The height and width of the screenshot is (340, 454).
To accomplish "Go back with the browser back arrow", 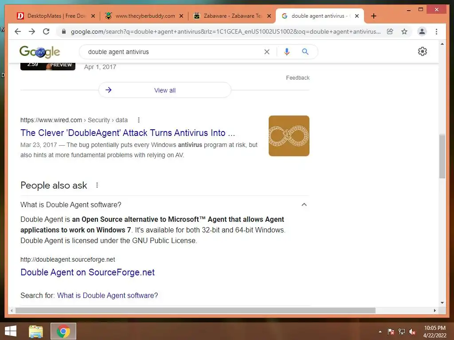I will (18, 31).
